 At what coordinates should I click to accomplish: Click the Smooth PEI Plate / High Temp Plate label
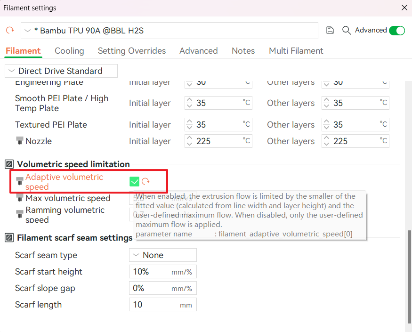click(x=62, y=103)
